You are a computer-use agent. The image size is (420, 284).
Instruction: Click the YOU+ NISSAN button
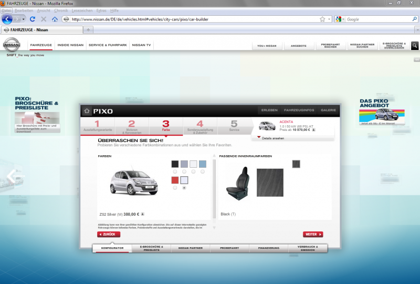pyautogui.click(x=267, y=46)
